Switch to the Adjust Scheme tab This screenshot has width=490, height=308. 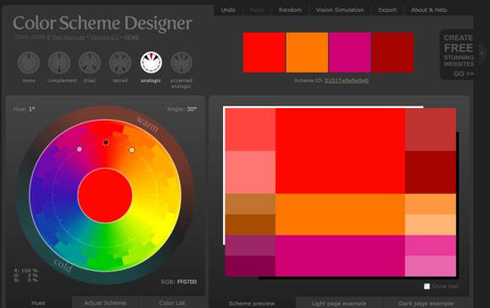tap(105, 303)
